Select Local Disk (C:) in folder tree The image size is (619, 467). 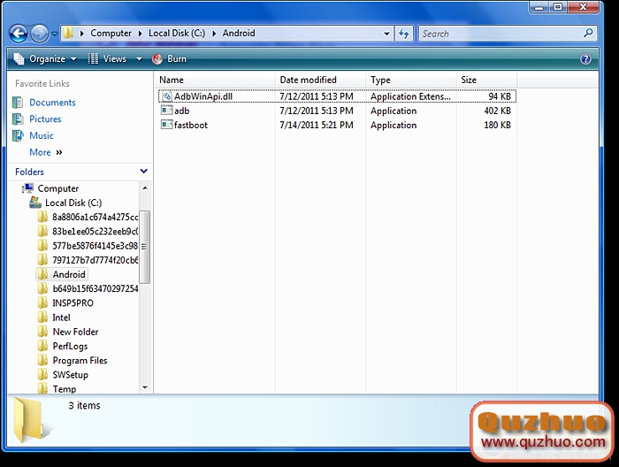click(x=73, y=203)
